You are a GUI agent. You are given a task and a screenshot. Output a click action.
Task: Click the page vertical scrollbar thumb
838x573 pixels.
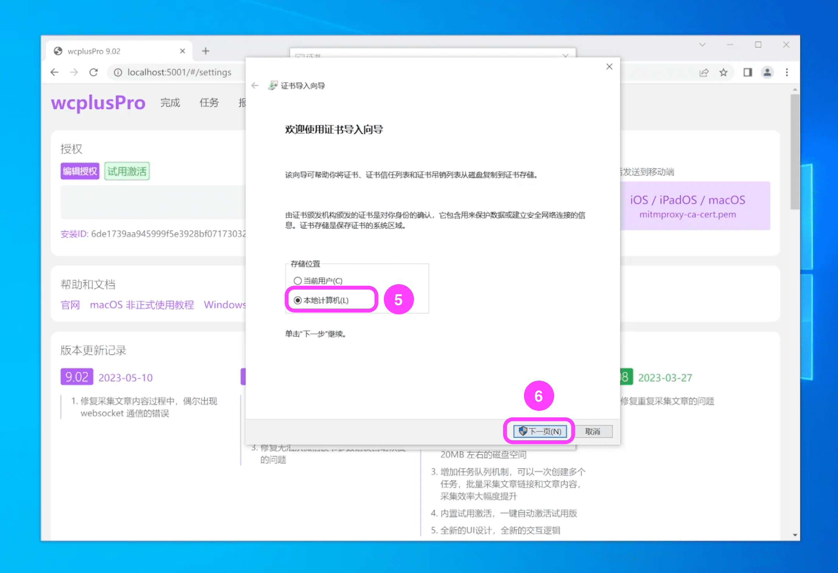pyautogui.click(x=795, y=151)
